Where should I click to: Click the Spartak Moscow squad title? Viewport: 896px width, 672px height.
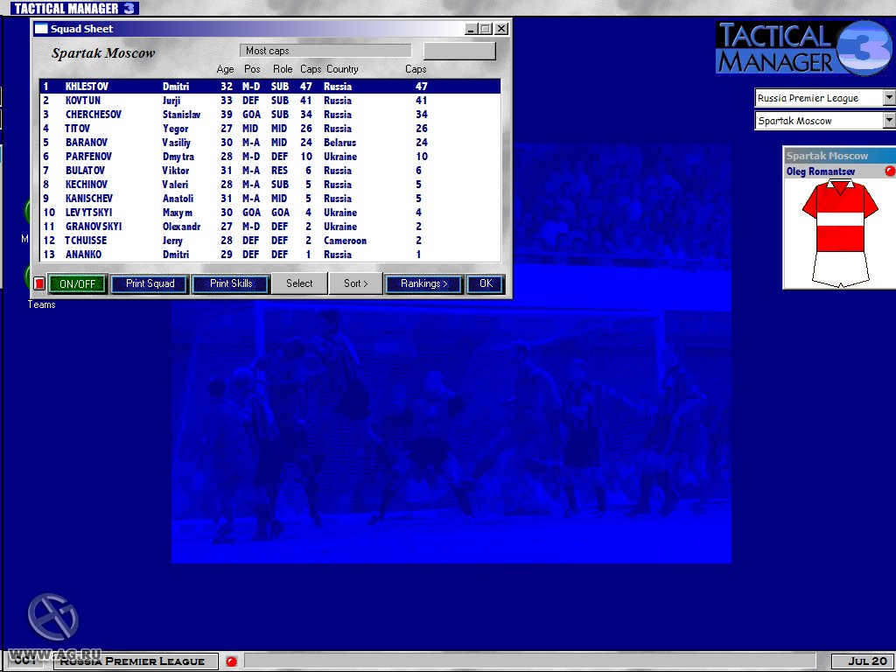pos(103,53)
